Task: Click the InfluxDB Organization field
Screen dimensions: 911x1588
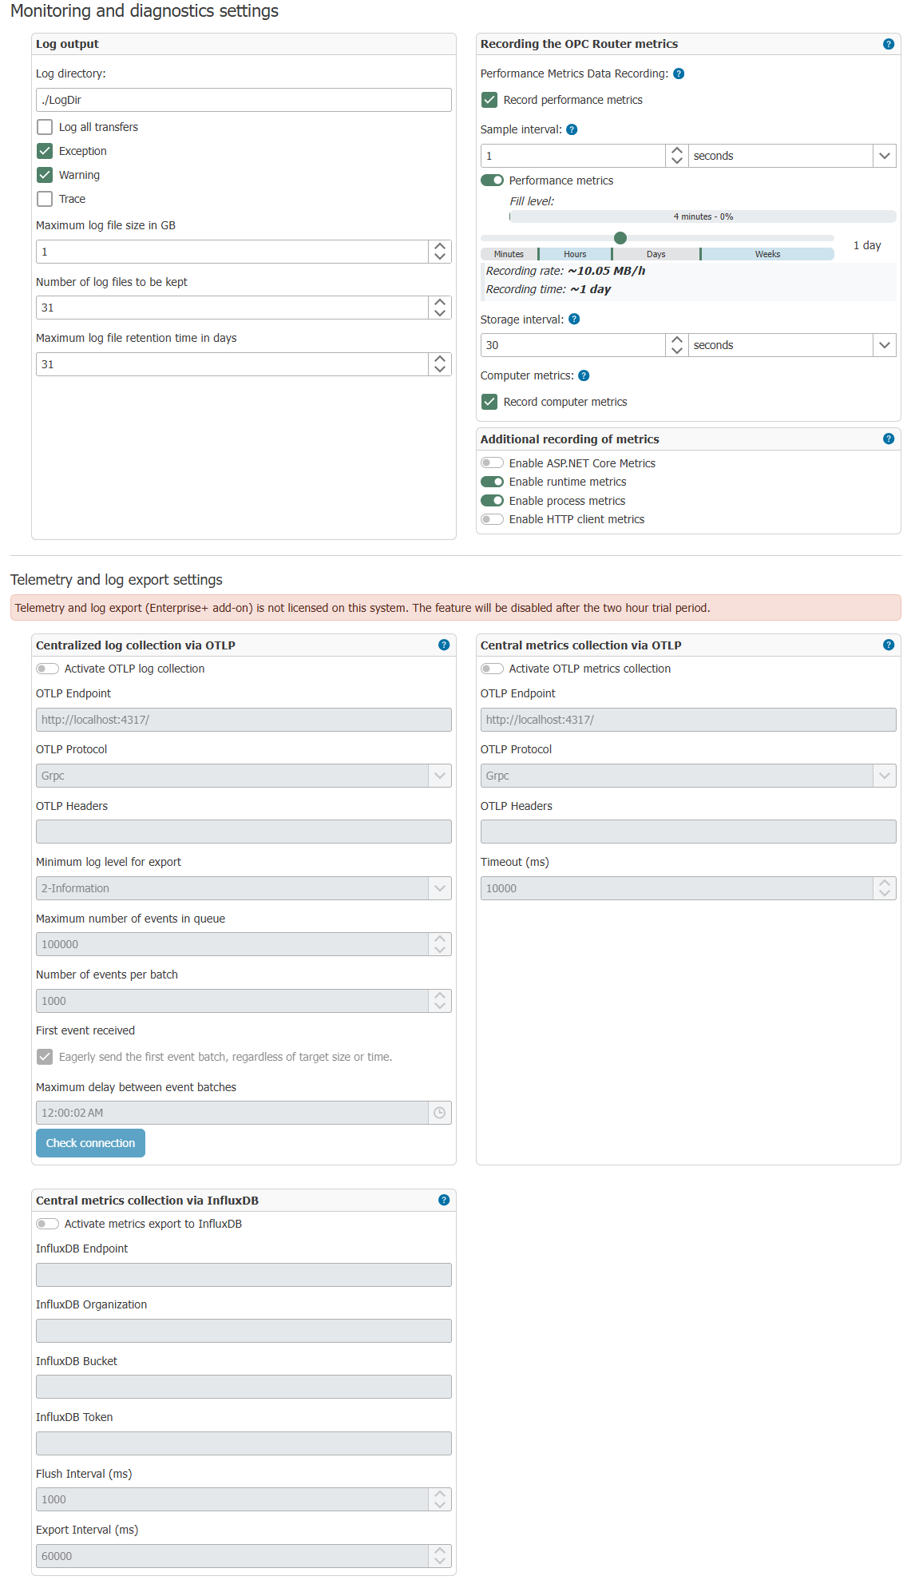Action: (244, 1331)
